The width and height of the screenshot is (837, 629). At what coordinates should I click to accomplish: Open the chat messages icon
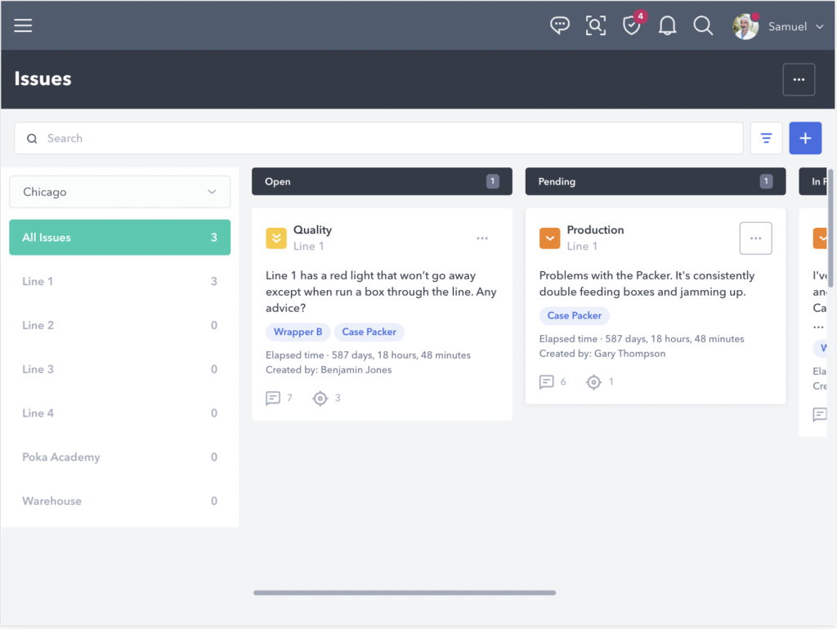coord(559,25)
